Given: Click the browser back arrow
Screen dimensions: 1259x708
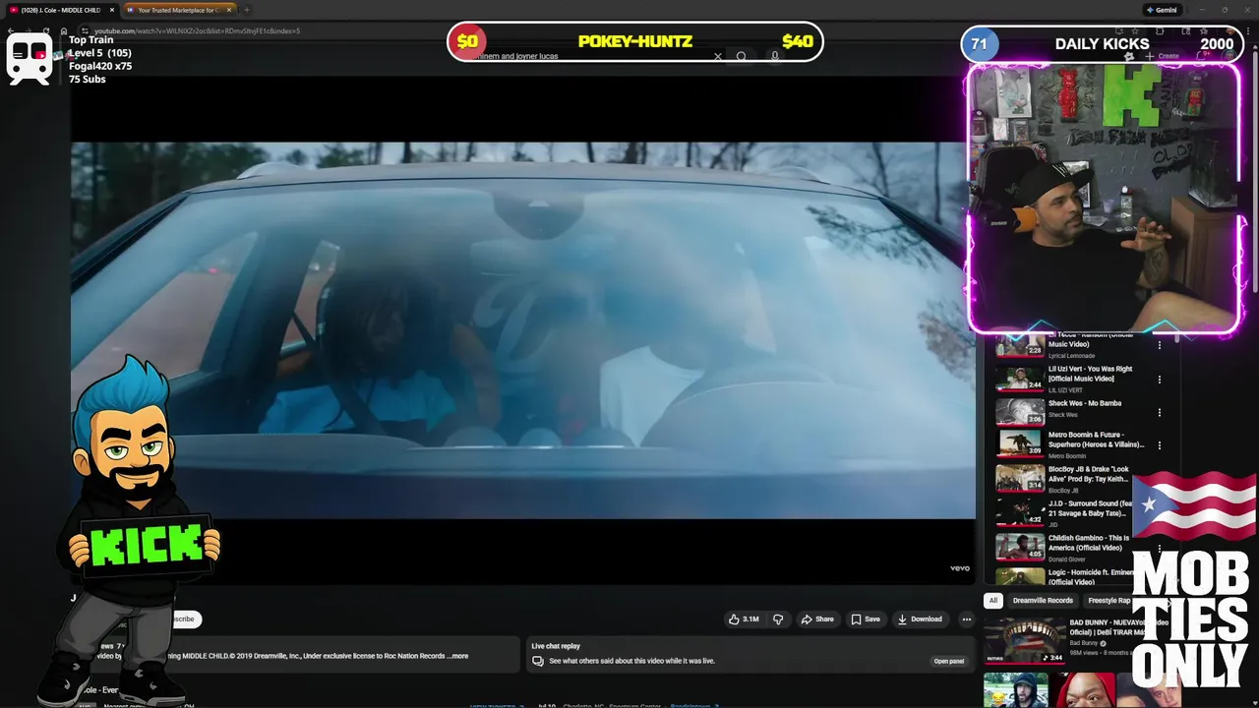Looking at the screenshot, I should pyautogui.click(x=11, y=30).
